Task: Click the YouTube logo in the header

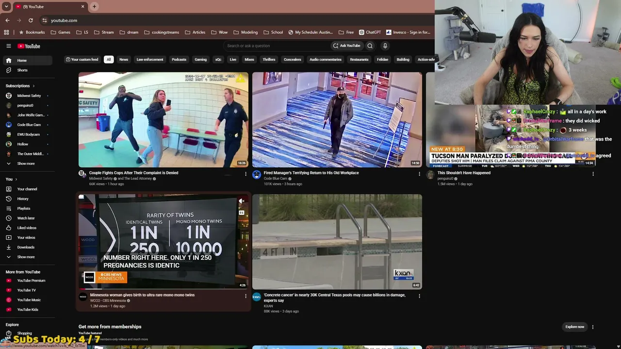Action: tap(29, 46)
